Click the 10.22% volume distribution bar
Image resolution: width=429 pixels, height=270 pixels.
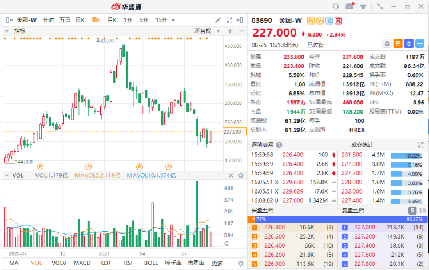(406, 156)
